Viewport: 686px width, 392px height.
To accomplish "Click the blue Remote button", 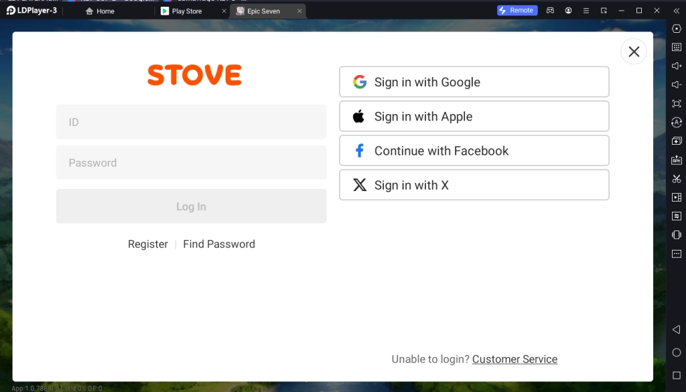I will pos(517,10).
